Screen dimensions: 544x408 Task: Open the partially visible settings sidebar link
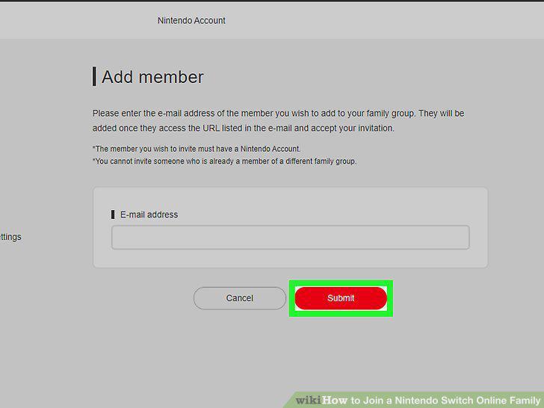point(10,237)
